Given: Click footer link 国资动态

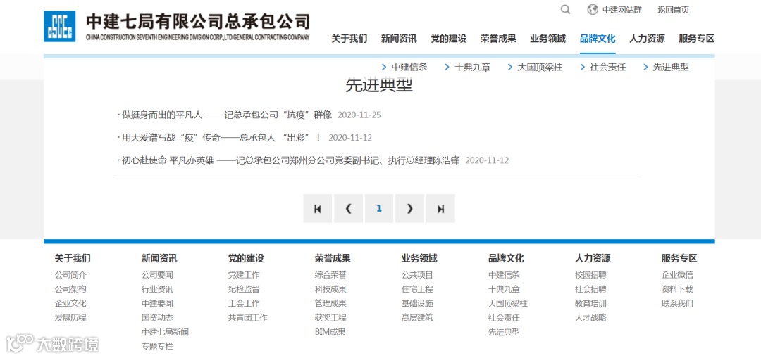Looking at the screenshot, I should [x=157, y=318].
